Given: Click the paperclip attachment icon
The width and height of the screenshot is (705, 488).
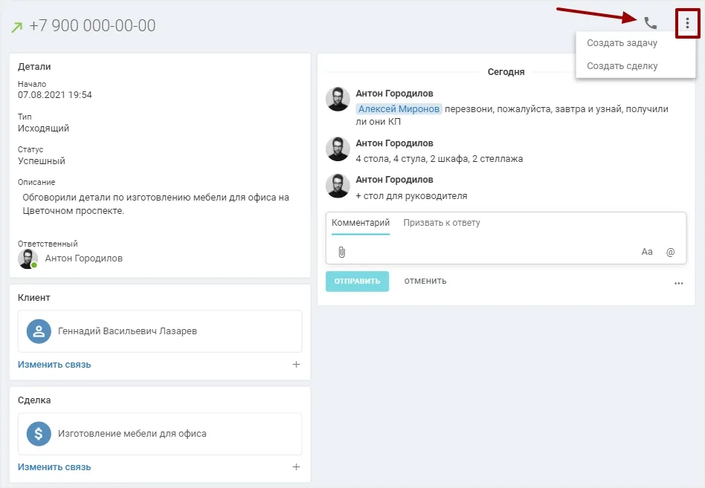Looking at the screenshot, I should (341, 253).
